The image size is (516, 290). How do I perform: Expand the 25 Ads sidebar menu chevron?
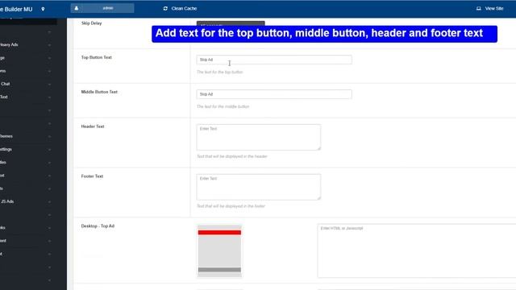pyautogui.click(x=49, y=202)
